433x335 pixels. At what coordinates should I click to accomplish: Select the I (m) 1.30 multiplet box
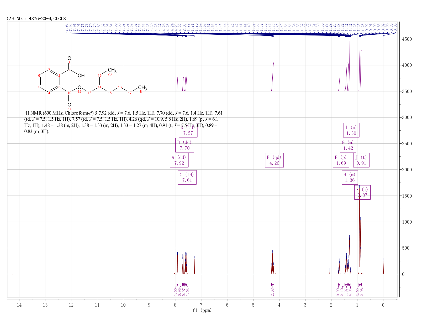coord(351,130)
